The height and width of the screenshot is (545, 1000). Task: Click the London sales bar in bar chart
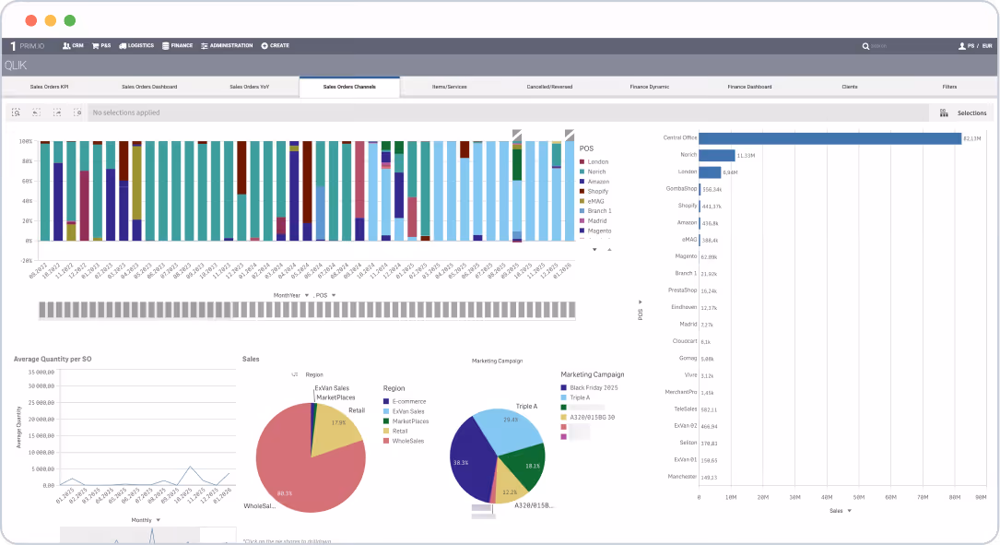[x=710, y=172]
